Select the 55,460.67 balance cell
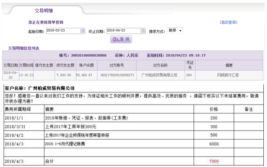The image size is (267, 167). click(87, 75)
